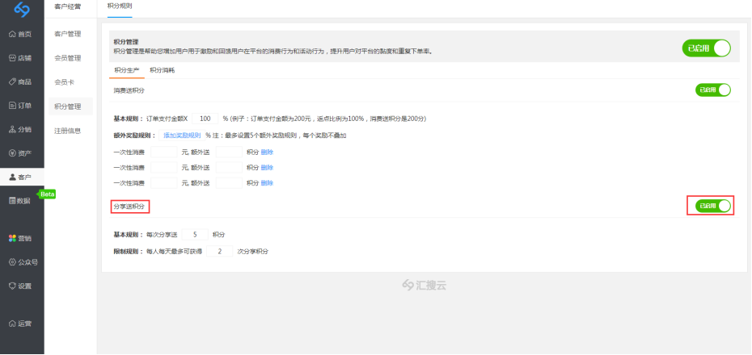Select the 积分生产 tab
The image size is (752, 355).
click(x=127, y=70)
